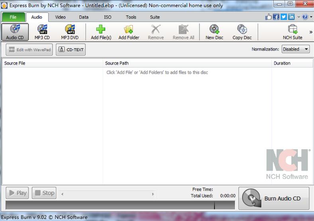
Task: Open the social share dropdown arrow
Action: point(298,17)
